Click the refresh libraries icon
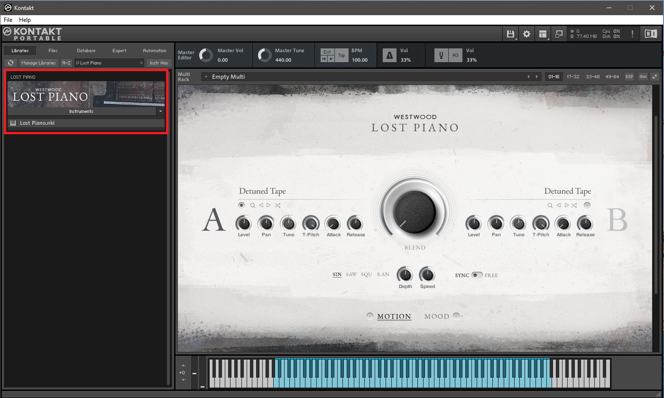The image size is (664, 398). coord(10,63)
